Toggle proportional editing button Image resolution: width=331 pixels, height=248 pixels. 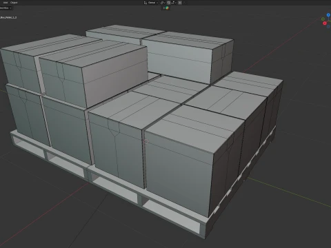click(x=180, y=3)
